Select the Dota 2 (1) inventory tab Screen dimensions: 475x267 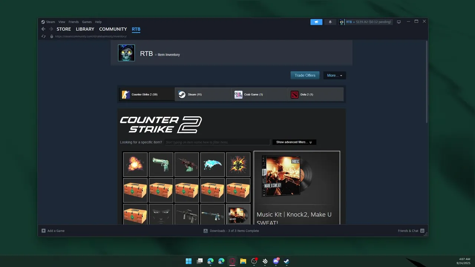coord(316,94)
